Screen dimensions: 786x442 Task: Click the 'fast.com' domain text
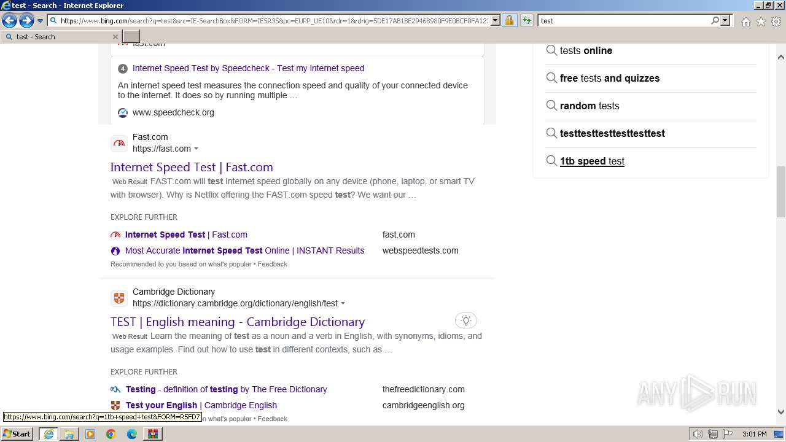[x=399, y=235]
